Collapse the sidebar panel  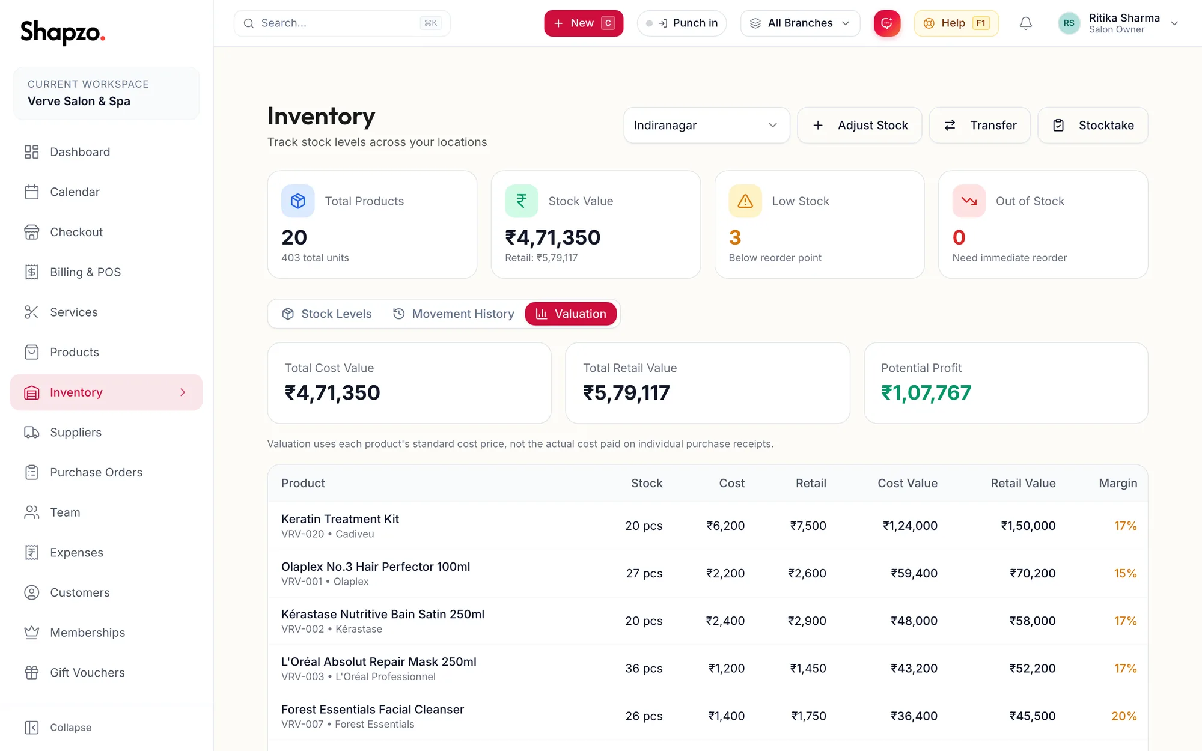click(x=58, y=728)
